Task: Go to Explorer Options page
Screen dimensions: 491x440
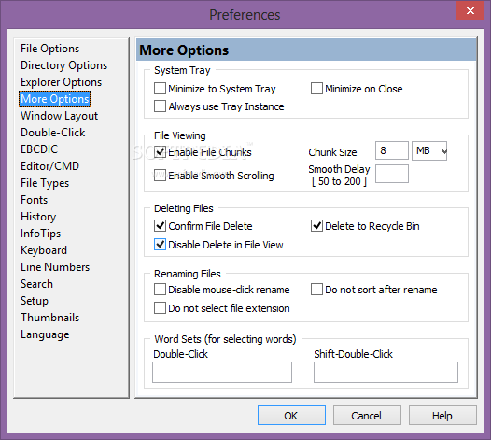Action: coord(61,82)
